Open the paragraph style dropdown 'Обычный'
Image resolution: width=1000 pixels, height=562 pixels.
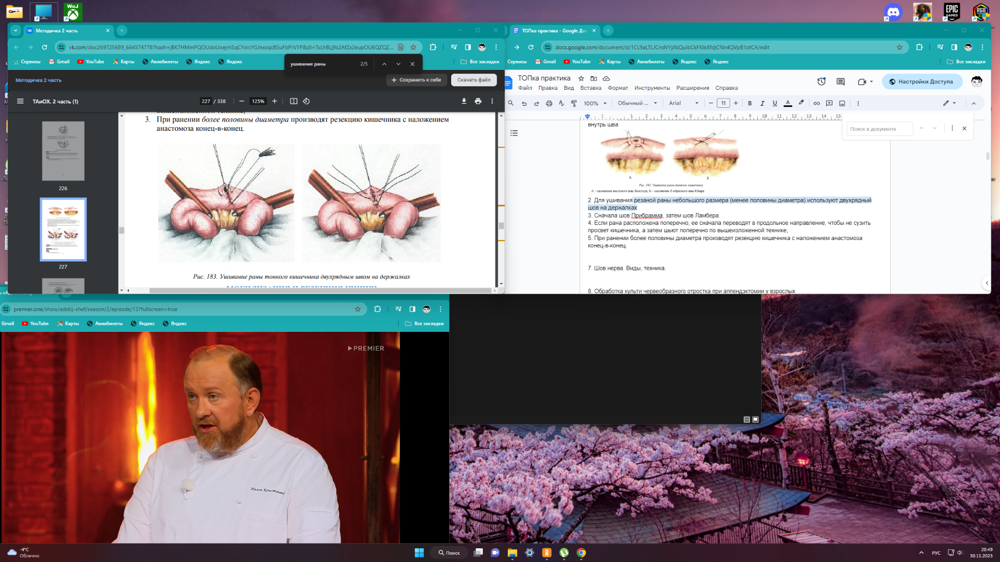coord(637,103)
